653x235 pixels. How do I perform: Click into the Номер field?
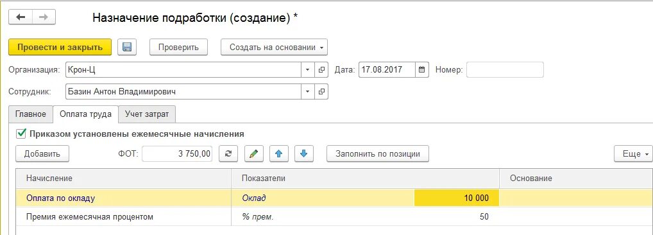tap(505, 69)
